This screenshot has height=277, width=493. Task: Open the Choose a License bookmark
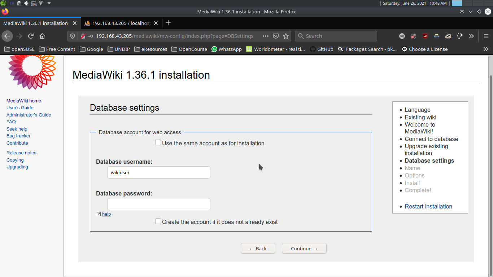(x=425, y=49)
